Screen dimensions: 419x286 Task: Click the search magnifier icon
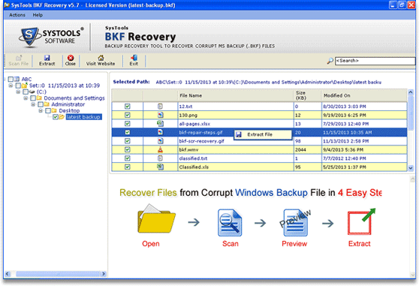tap(330, 61)
